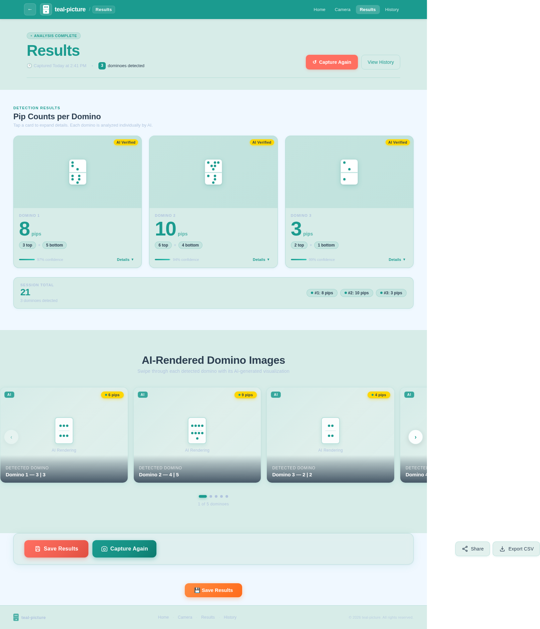Click red Save Results button in action bar
This screenshot has width=540, height=629.
click(x=56, y=549)
